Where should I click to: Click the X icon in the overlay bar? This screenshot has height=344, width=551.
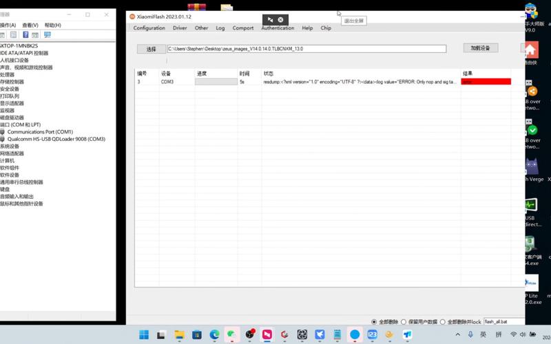point(280,20)
